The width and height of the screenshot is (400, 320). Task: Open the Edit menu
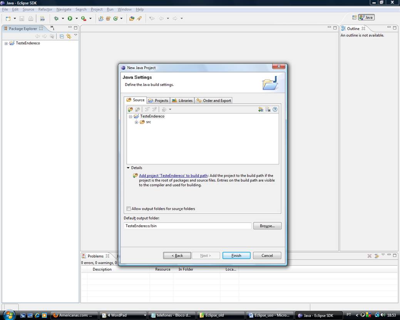coord(15,10)
